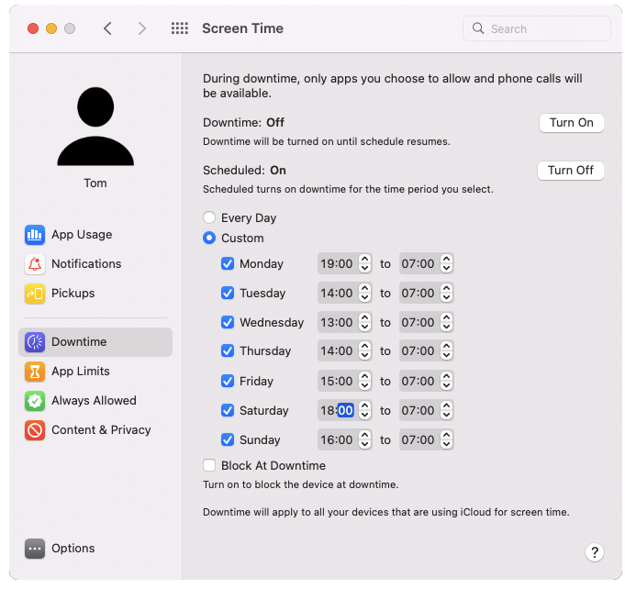This screenshot has height=589, width=625.
Task: Click Thursday end time stepper arrows
Action: 446,350
